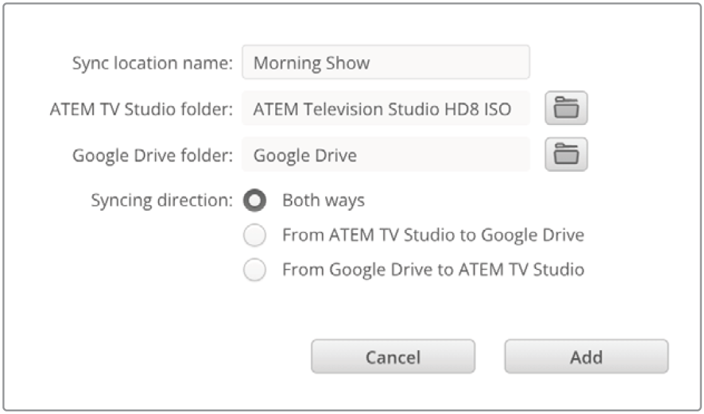704x414 pixels.
Task: Select the Both ways radio button
Action: [x=254, y=201]
